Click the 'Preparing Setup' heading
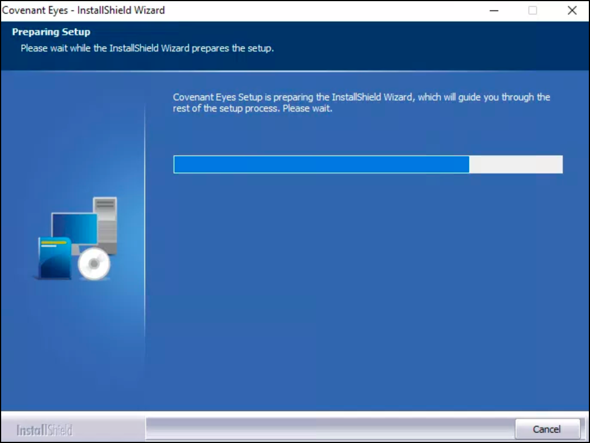 [x=51, y=32]
